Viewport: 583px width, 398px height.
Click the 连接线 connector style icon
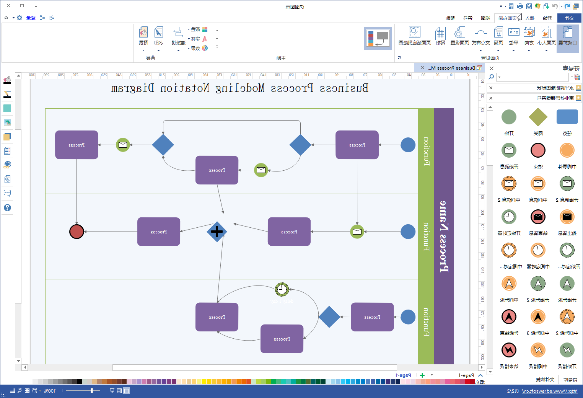pyautogui.click(x=179, y=32)
